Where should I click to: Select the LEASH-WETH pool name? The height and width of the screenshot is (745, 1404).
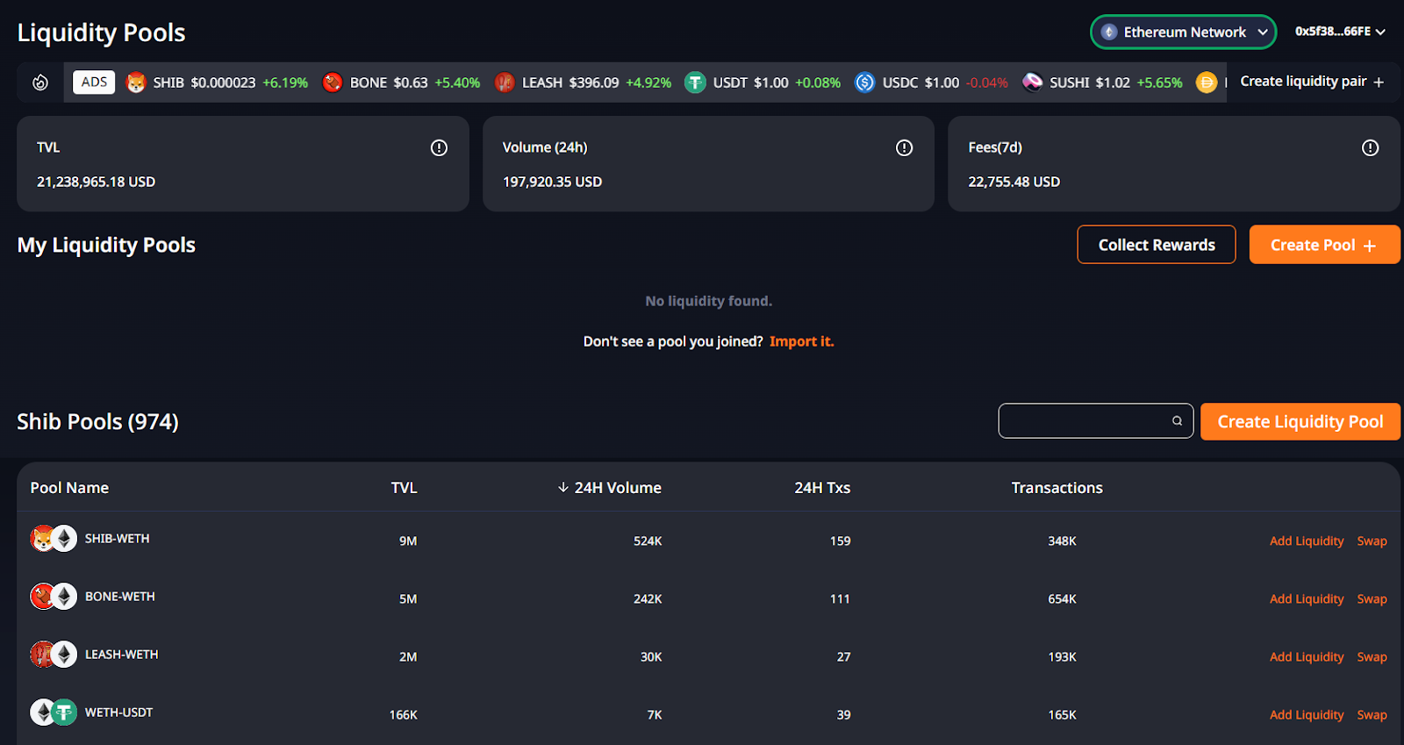pyautogui.click(x=121, y=654)
